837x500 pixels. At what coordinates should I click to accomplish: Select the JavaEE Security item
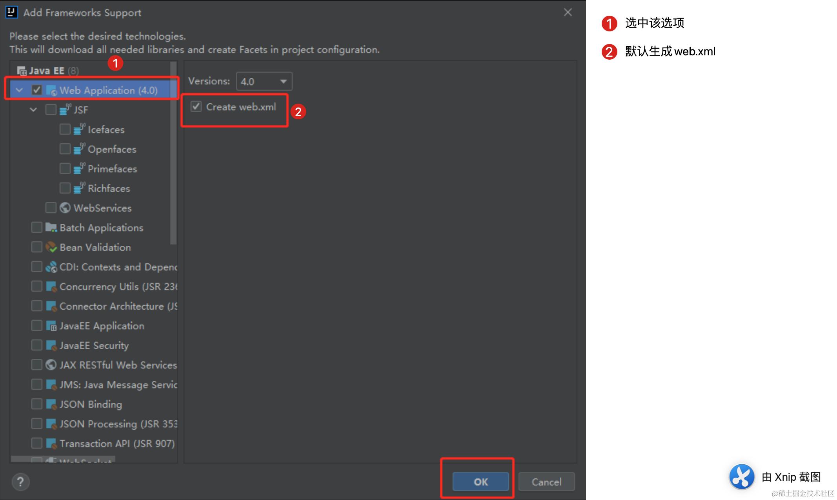(94, 345)
